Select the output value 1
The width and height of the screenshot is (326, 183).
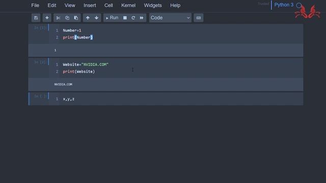click(56, 50)
